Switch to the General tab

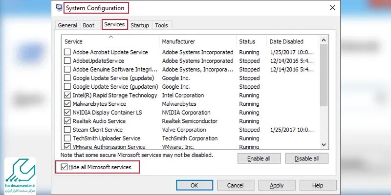coord(67,25)
